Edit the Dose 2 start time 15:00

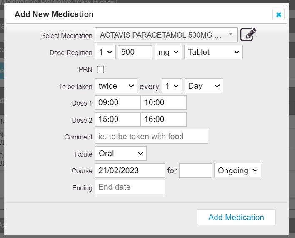click(x=118, y=119)
